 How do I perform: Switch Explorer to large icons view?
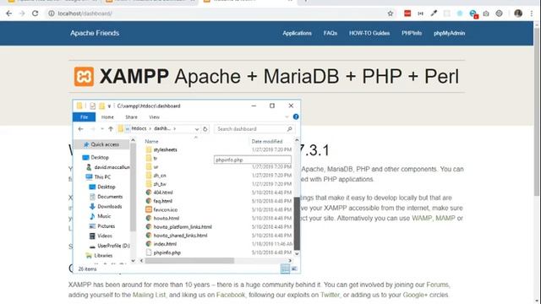pyautogui.click(x=294, y=269)
